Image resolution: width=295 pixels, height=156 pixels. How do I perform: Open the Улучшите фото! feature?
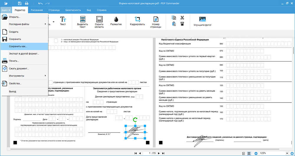(x=202, y=21)
